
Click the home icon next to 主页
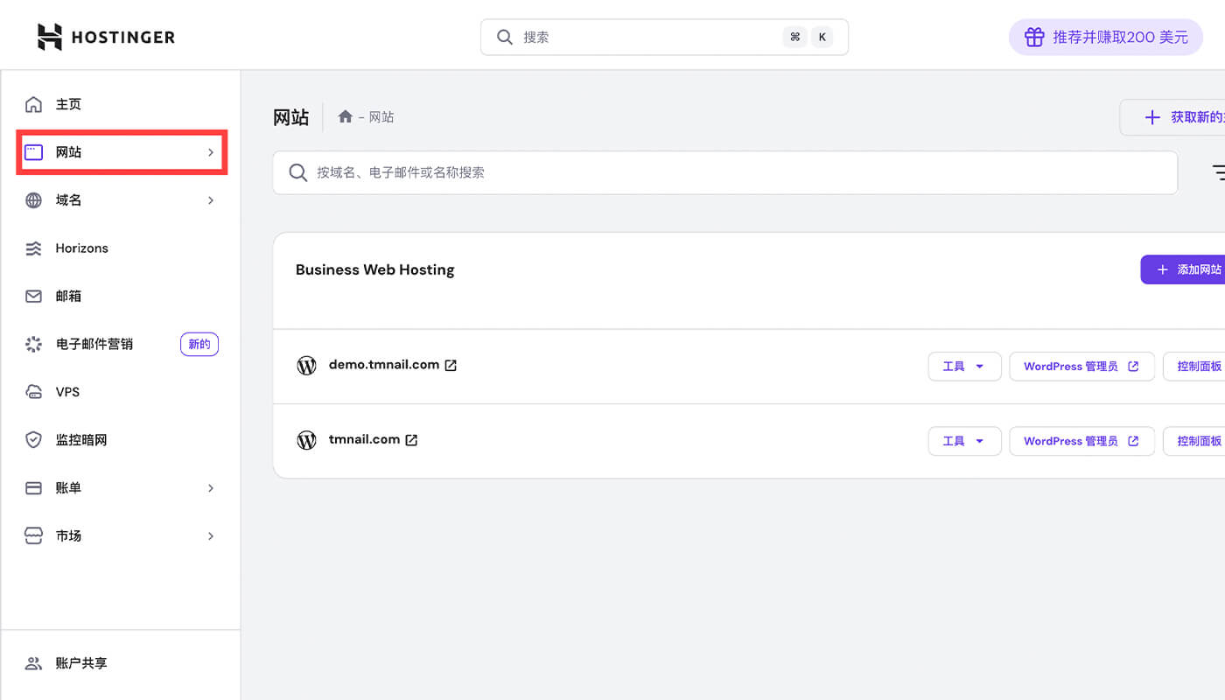(x=33, y=104)
